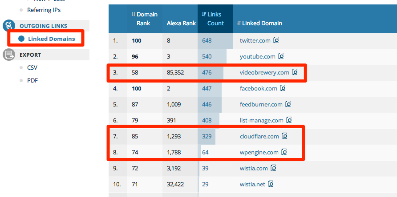Select Domain Rank 85 in cloudflare.com row
Image resolution: width=397 pixels, height=197 pixels.
coord(135,136)
